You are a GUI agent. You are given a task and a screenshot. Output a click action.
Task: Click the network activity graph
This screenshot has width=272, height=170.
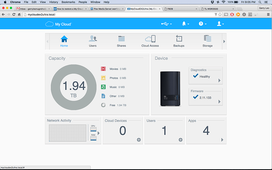click(68, 133)
